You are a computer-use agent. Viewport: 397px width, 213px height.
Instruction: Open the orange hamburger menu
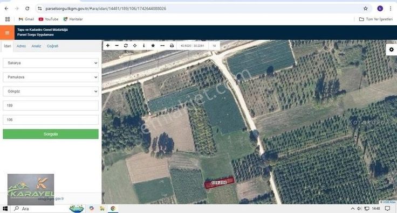[x=7, y=33]
